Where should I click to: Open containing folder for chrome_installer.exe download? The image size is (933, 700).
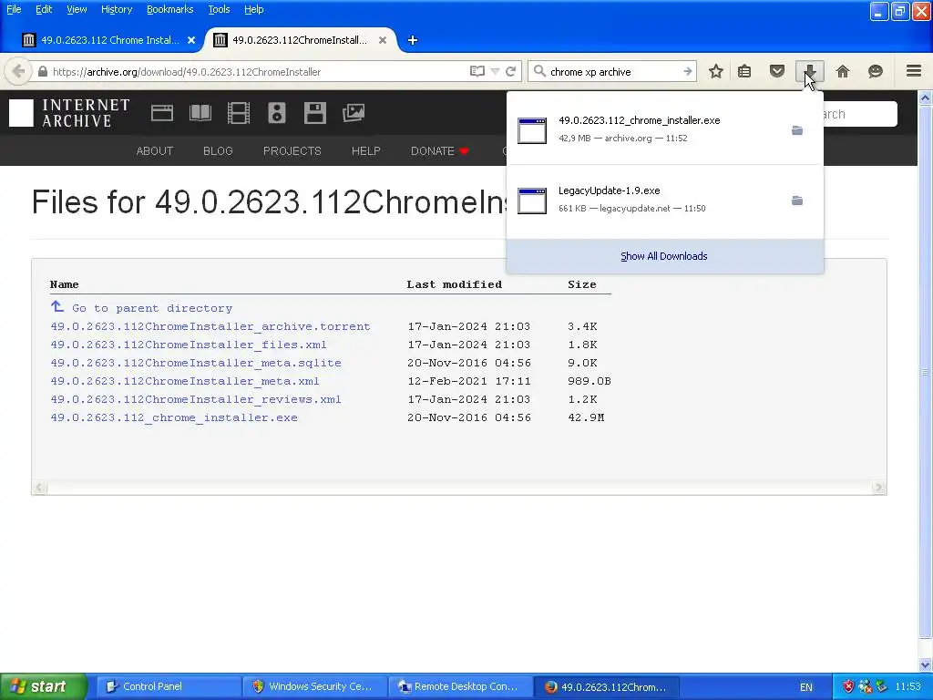[797, 130]
